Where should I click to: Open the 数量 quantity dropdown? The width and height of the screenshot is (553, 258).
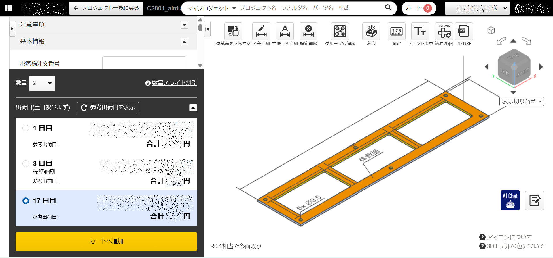42,83
